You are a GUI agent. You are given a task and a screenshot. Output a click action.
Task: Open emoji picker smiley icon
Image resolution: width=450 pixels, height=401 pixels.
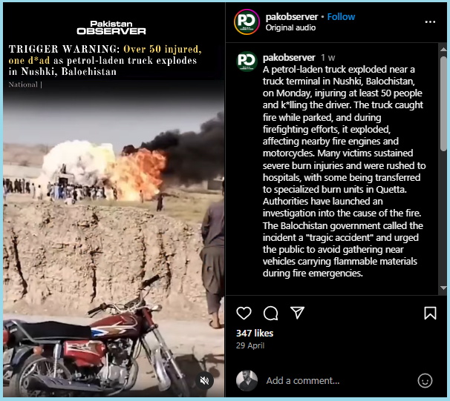click(x=425, y=381)
